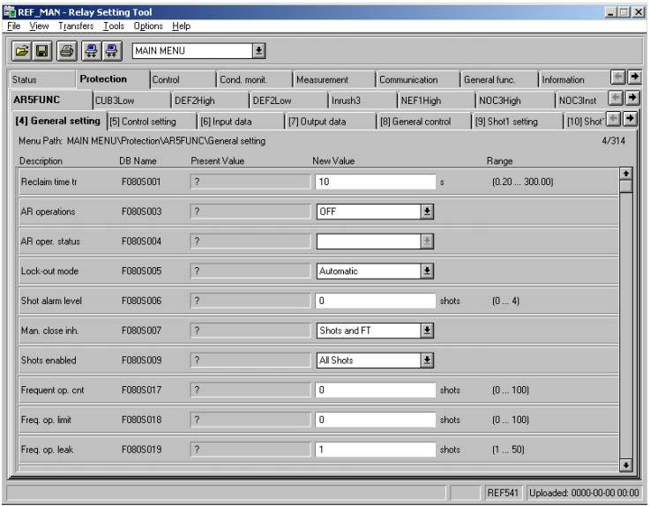Select the CUB3Low function tab

pos(131,100)
